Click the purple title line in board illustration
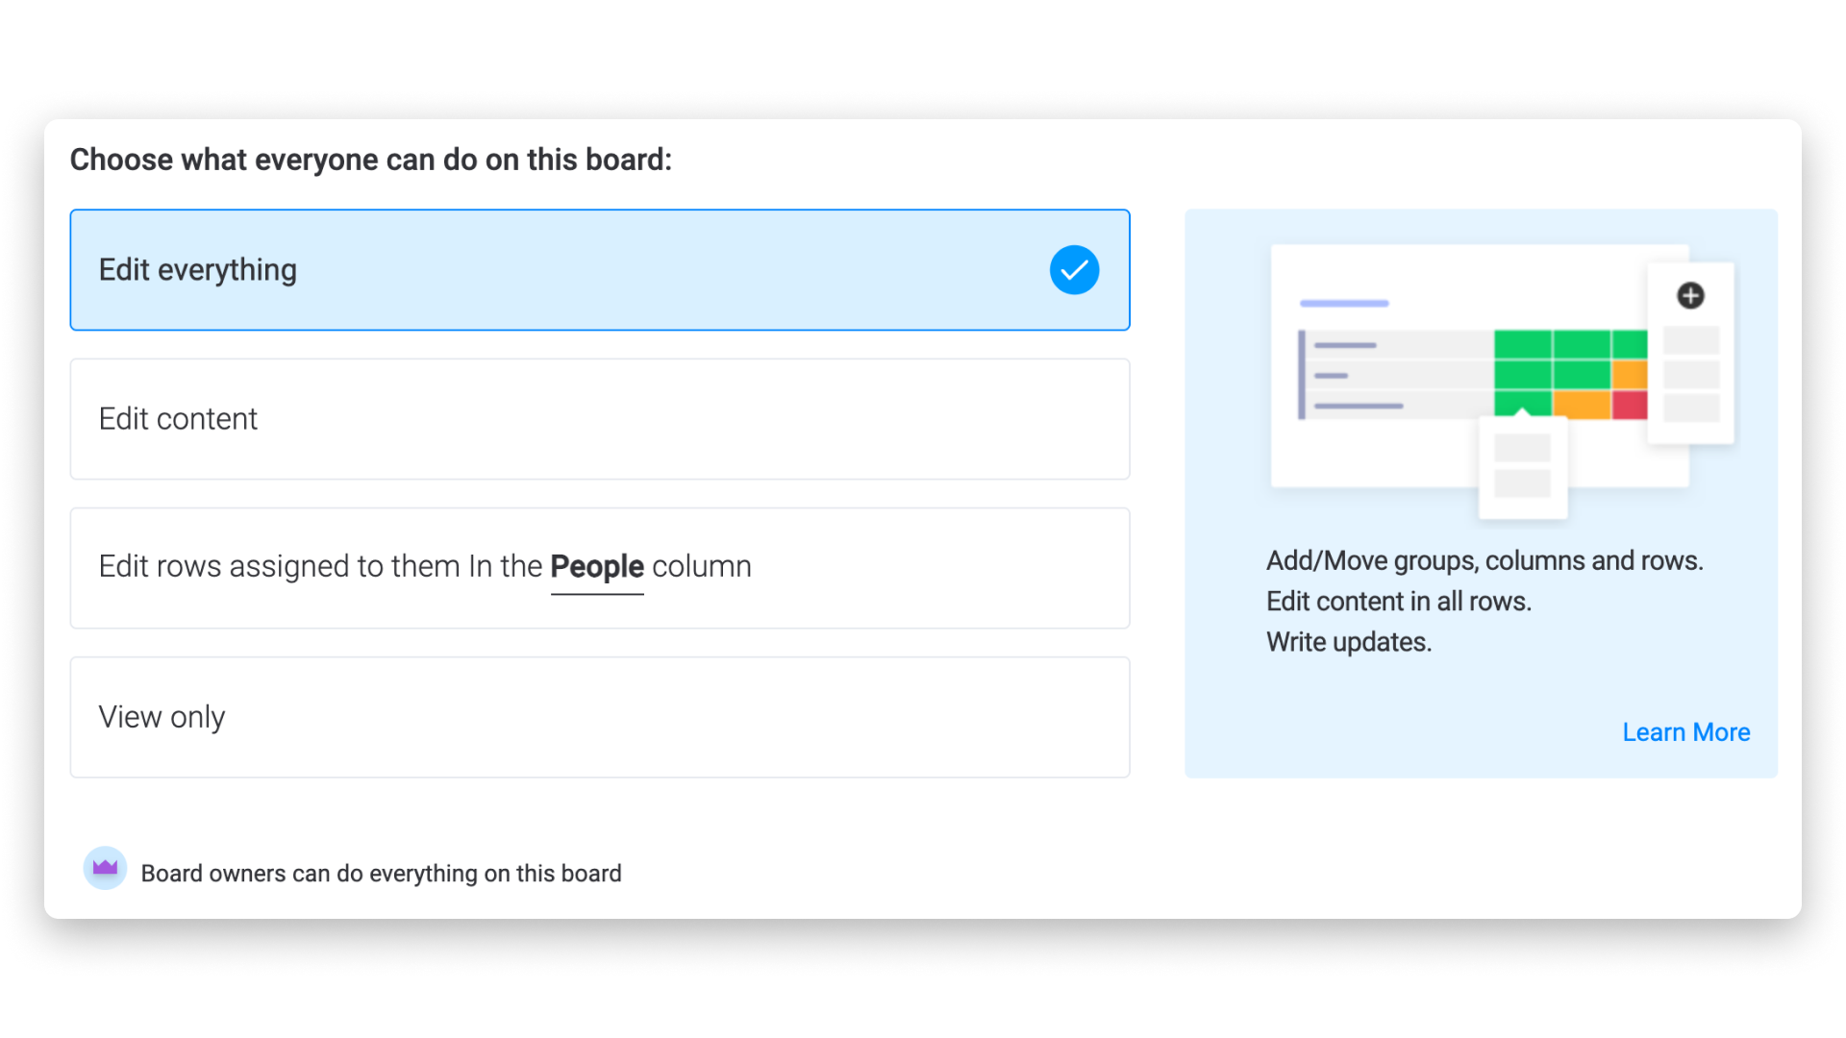The width and height of the screenshot is (1846, 1038). pyautogui.click(x=1344, y=304)
